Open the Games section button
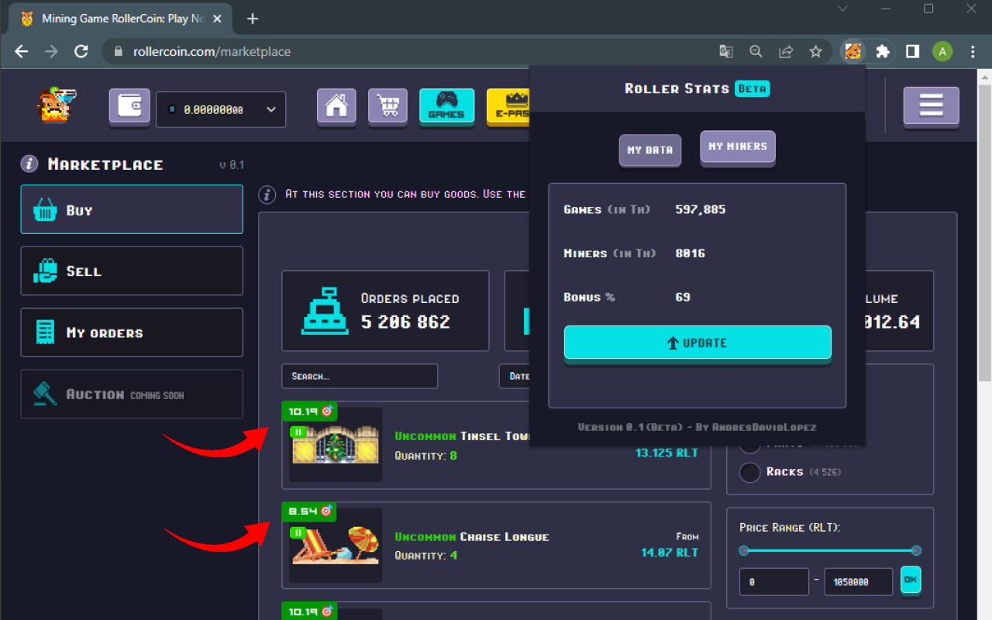The height and width of the screenshot is (620, 992). tap(446, 106)
